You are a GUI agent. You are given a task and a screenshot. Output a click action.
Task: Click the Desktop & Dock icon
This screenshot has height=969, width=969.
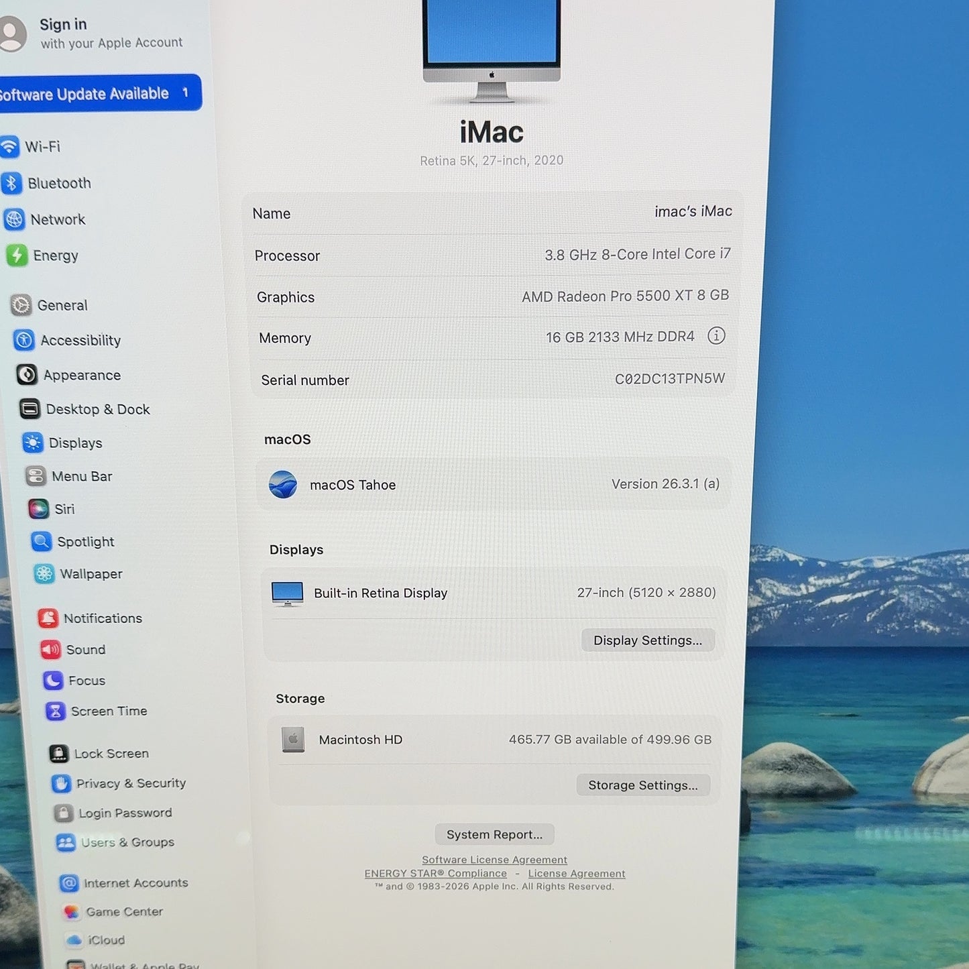[30, 408]
